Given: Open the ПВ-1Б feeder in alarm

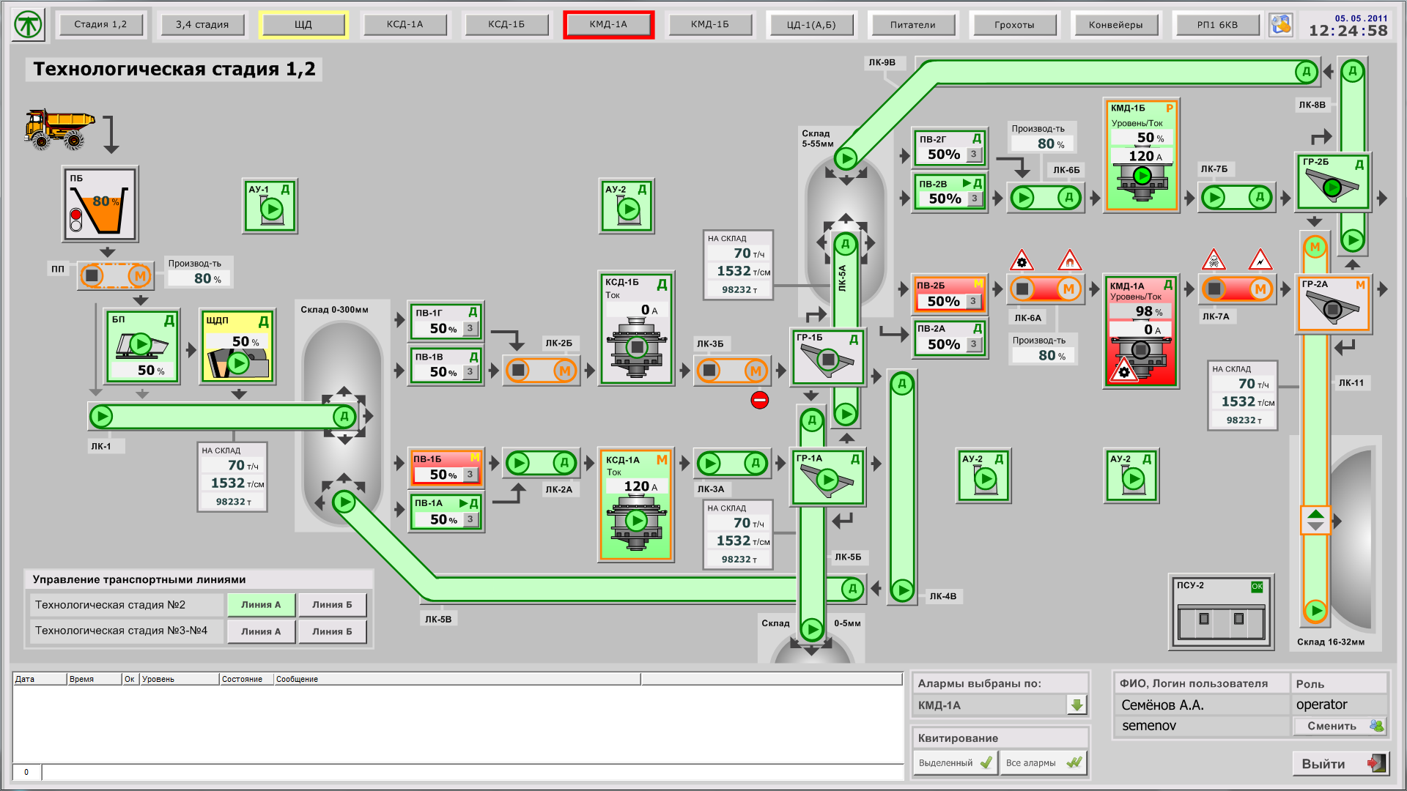Looking at the screenshot, I should (446, 468).
